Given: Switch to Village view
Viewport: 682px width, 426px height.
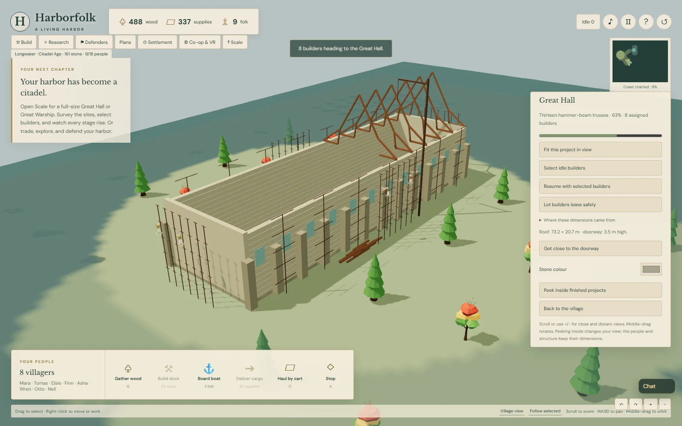Looking at the screenshot, I should click(511, 411).
